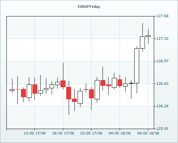178x143 pixels.
Task: Click the tallest white candle body
Action: 137,66
